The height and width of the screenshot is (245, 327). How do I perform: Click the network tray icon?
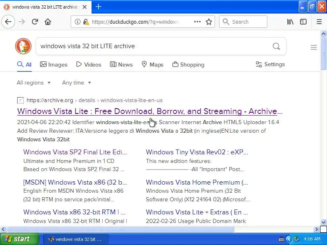296,239
